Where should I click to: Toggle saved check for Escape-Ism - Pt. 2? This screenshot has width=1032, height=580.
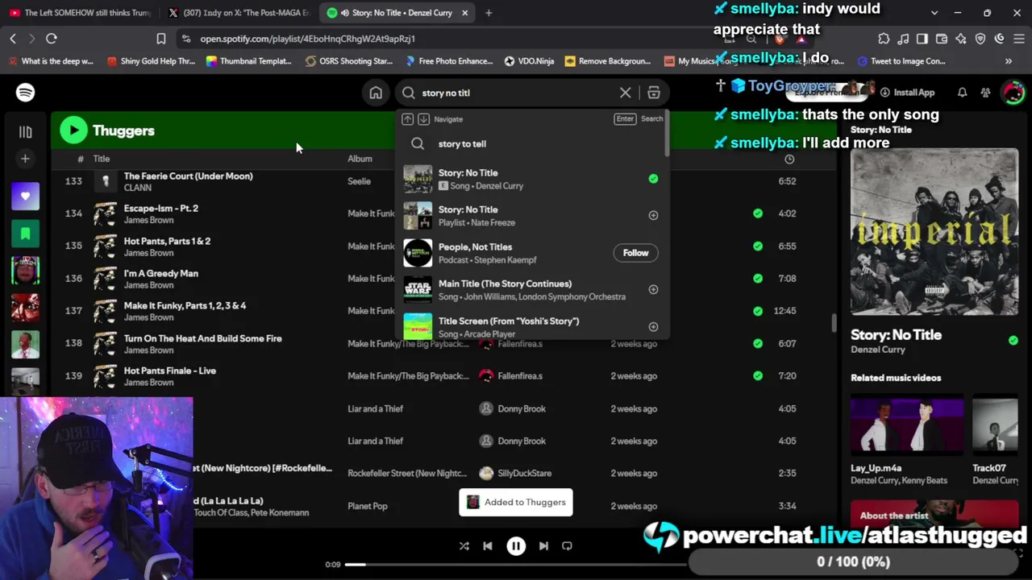(x=758, y=213)
